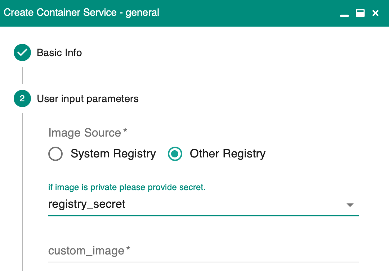Open the User input parameters step
Viewport: 389px width, 271px height.
88,99
